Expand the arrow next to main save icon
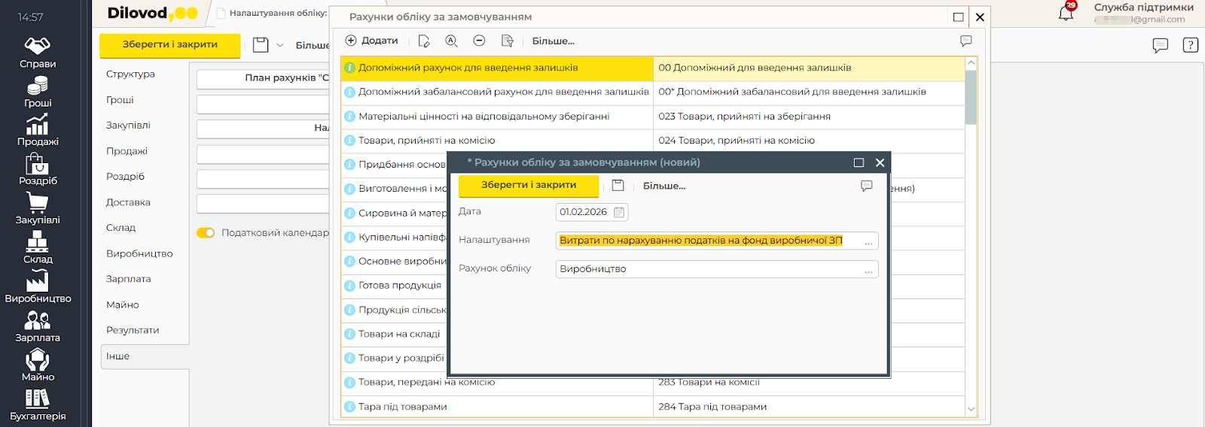 coord(280,45)
